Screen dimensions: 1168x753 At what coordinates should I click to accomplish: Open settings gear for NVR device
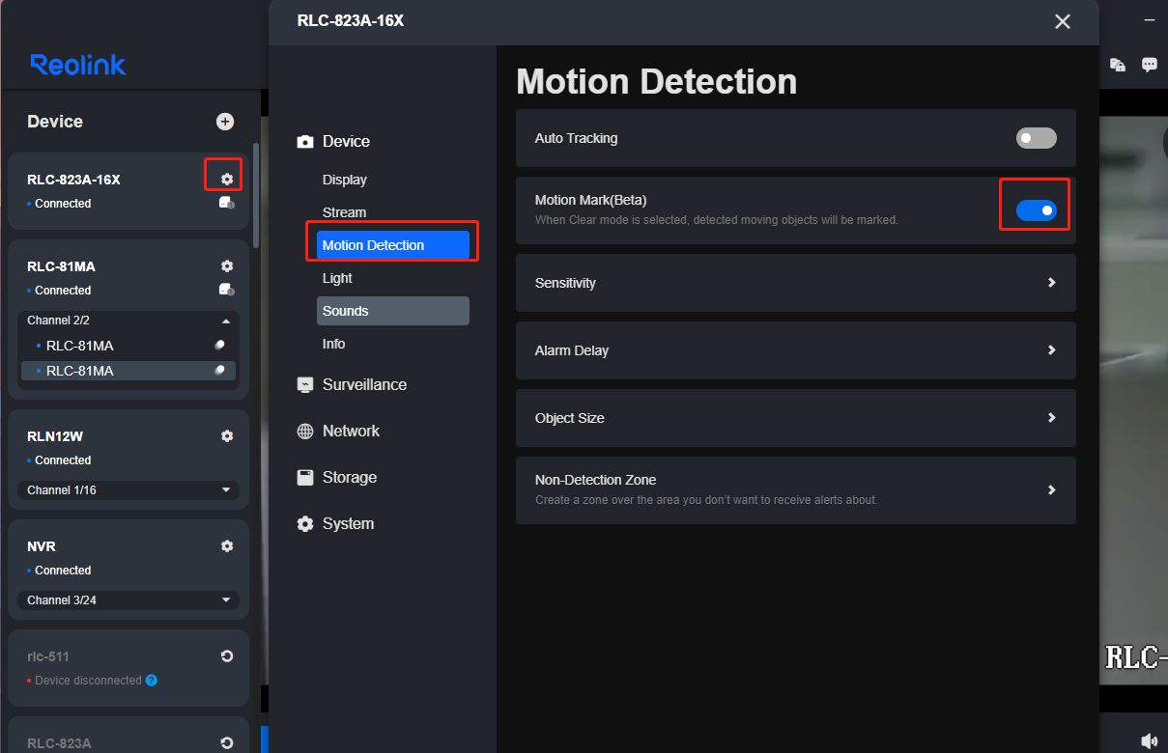227,545
